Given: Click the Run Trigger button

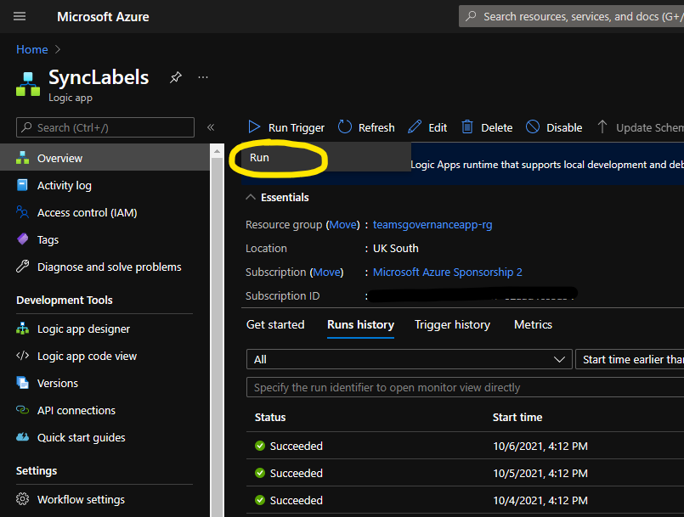Looking at the screenshot, I should (286, 127).
